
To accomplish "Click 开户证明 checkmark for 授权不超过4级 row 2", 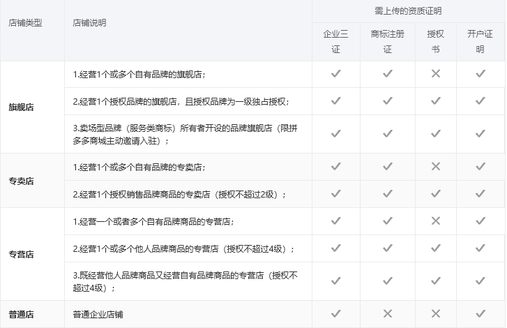I will point(480,248).
